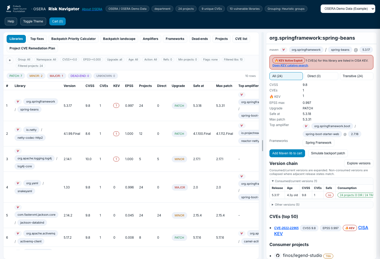Click the Maven icon in jackson-databind row
Viewport: 380px width, 259px height.
[x=18, y=207]
